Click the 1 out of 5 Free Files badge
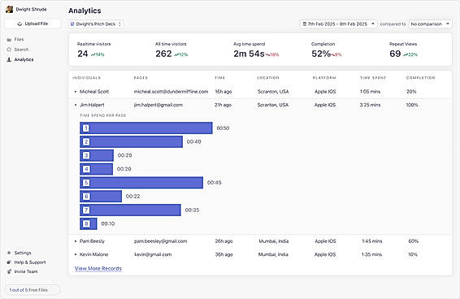Viewport: 460px width, 299px height. tap(33, 290)
